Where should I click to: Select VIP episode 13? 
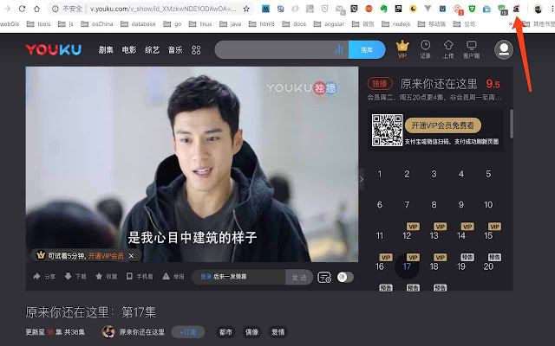(x=434, y=235)
